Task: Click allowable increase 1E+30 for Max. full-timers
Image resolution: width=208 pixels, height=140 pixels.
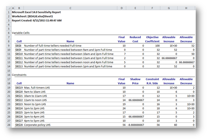Action: click(x=173, y=87)
